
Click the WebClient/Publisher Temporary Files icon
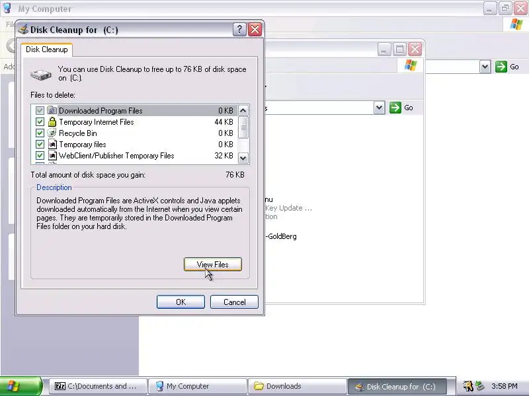pos(52,155)
